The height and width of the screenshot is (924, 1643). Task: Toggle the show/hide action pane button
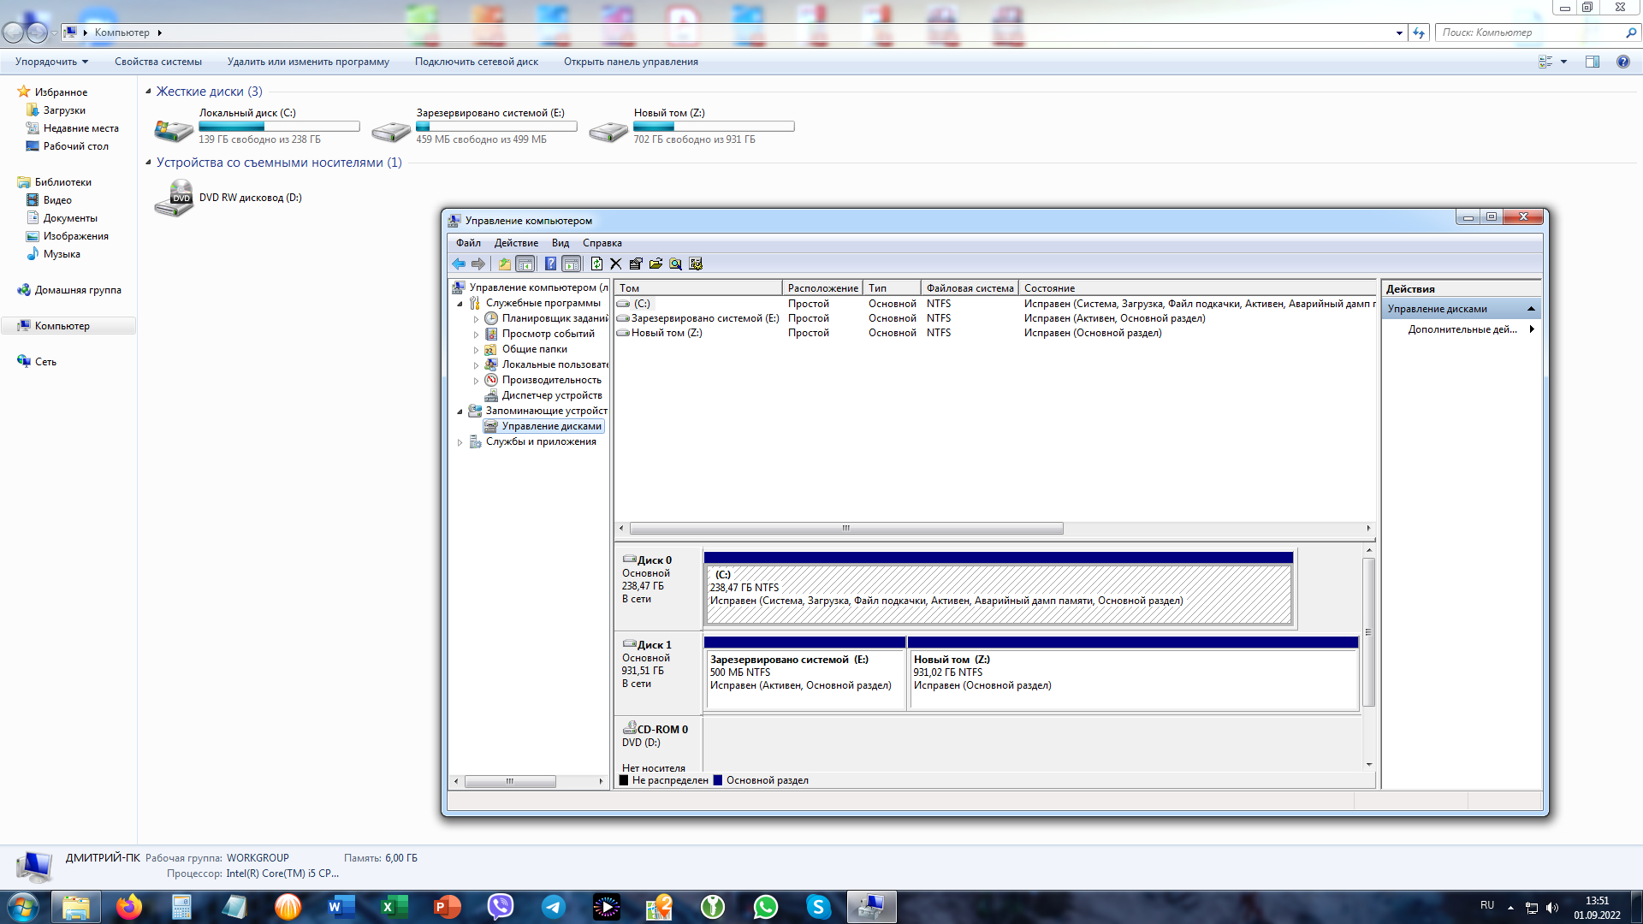click(x=571, y=264)
